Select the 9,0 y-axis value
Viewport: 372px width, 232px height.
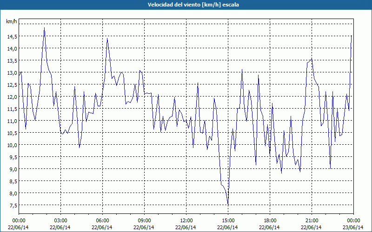pos(13,169)
